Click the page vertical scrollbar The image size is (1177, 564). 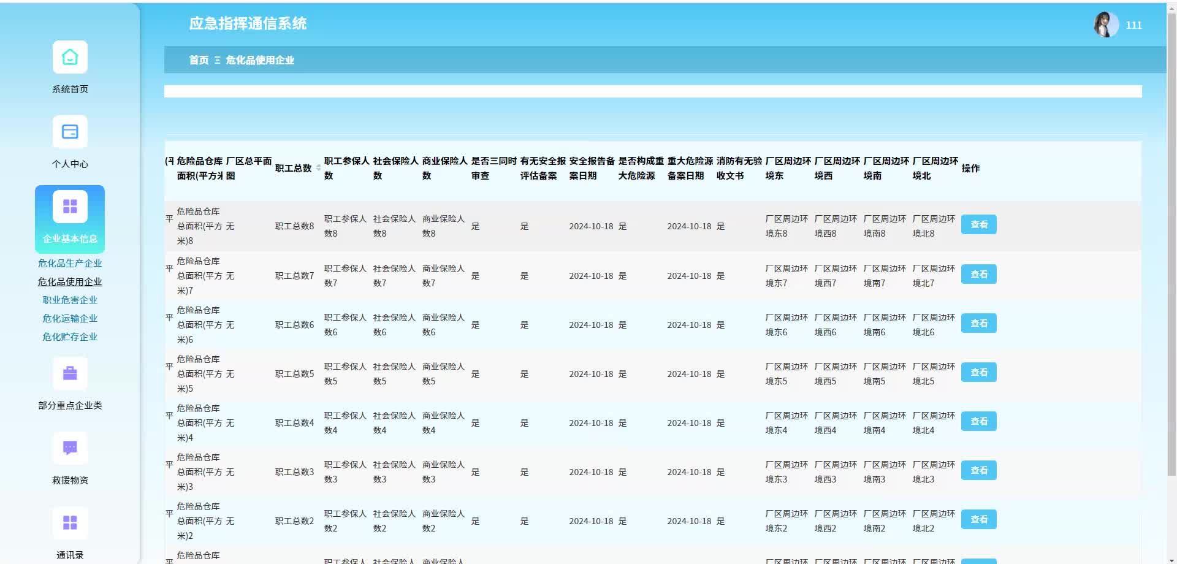click(1171, 245)
